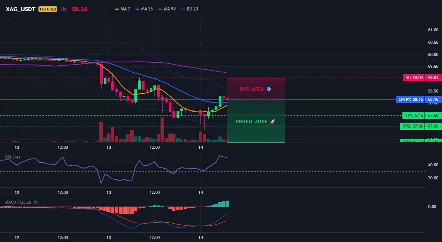This screenshot has height=242, width=442.
Task: Click the 59.50 price axis value
Action: pos(433,66)
